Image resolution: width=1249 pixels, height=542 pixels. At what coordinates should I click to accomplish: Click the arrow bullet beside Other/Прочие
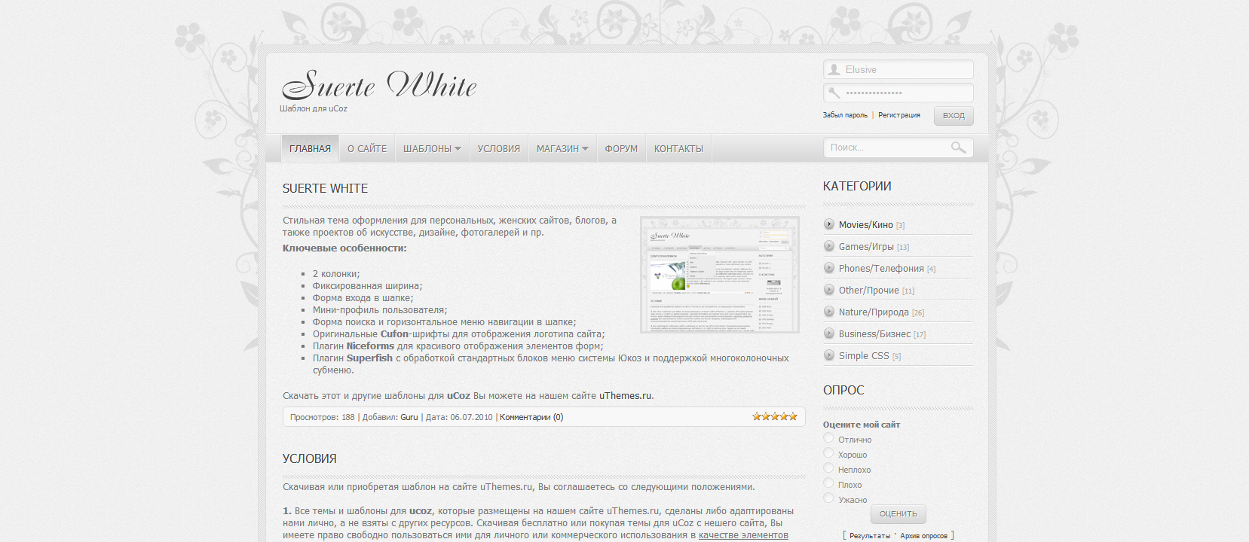click(x=829, y=290)
